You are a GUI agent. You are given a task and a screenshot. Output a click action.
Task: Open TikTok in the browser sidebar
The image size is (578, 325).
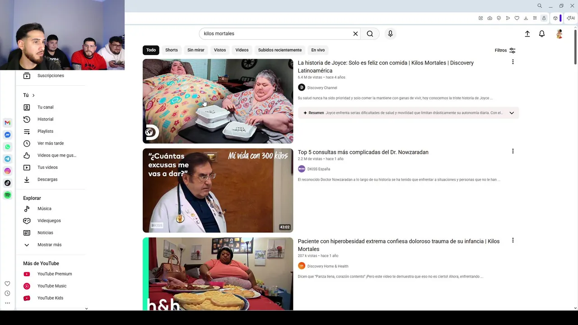point(7,183)
